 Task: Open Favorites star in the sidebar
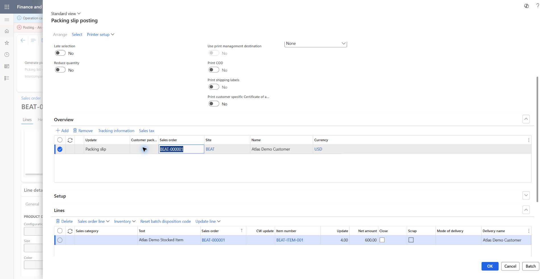(x=7, y=43)
